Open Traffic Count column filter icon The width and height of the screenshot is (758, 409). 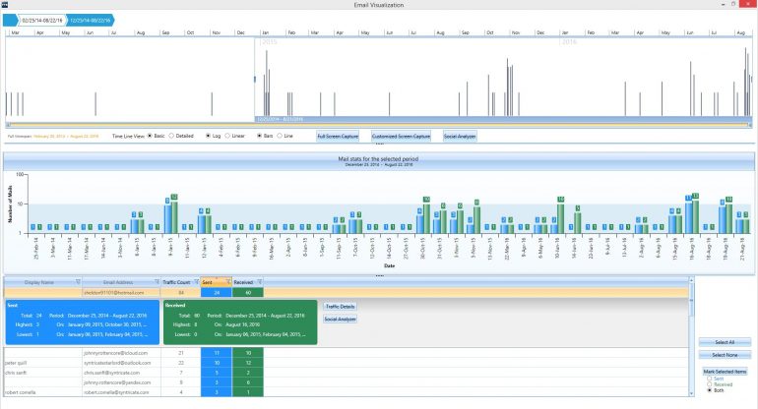tap(195, 281)
